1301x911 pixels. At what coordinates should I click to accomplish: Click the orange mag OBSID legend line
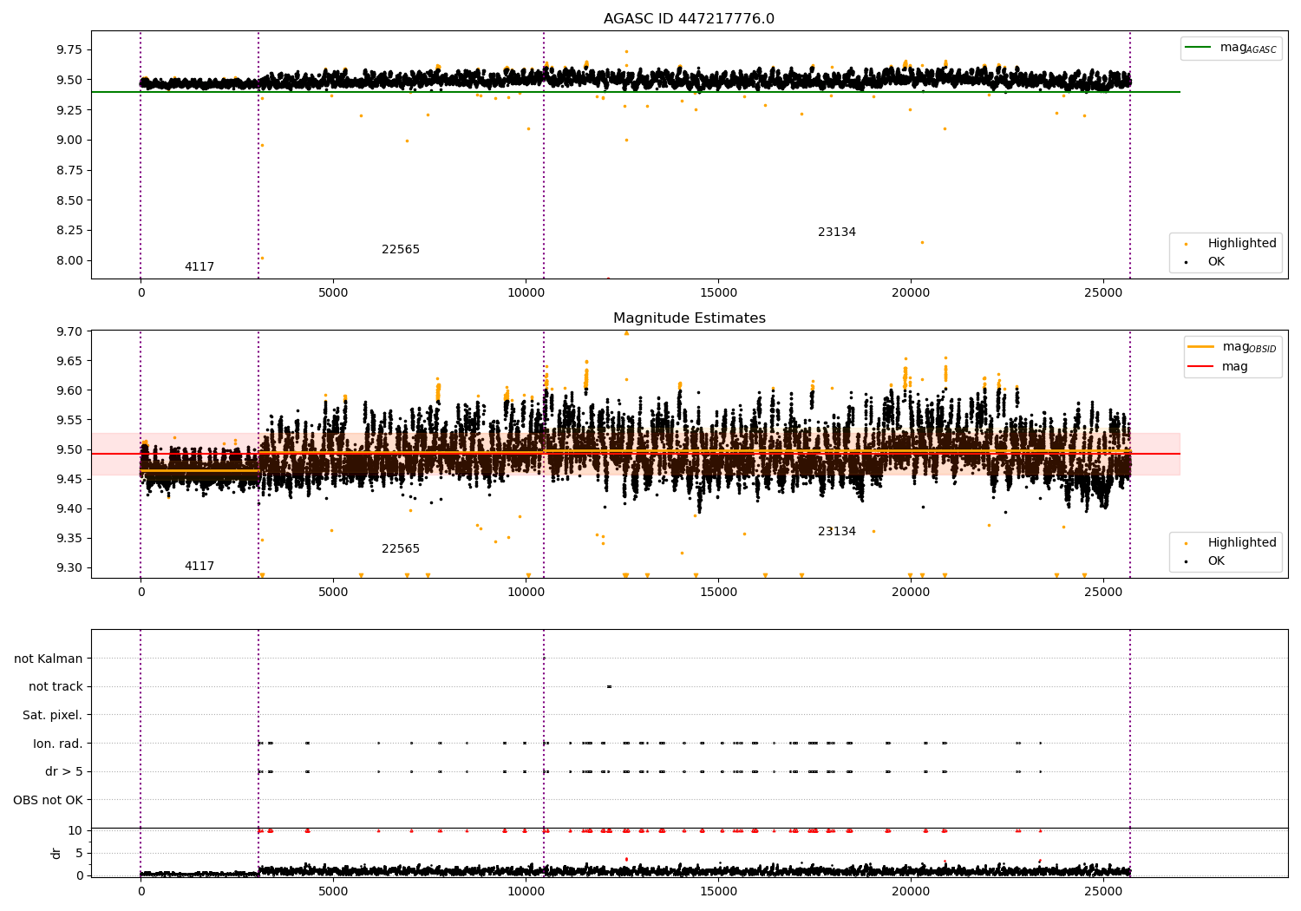pos(1200,347)
